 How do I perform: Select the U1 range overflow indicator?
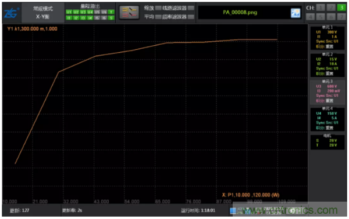click(69, 12)
